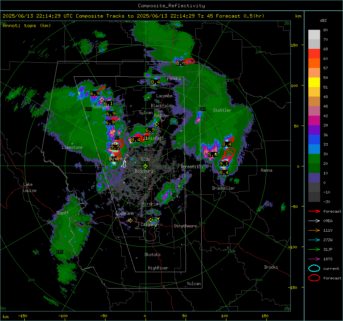This screenshot has height=321, width=343.
Task: Click the Okotoks city label
Action: (x=152, y=255)
